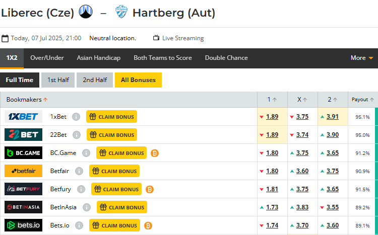Expand the More markets dropdown
The height and width of the screenshot is (235, 378).
(x=362, y=58)
